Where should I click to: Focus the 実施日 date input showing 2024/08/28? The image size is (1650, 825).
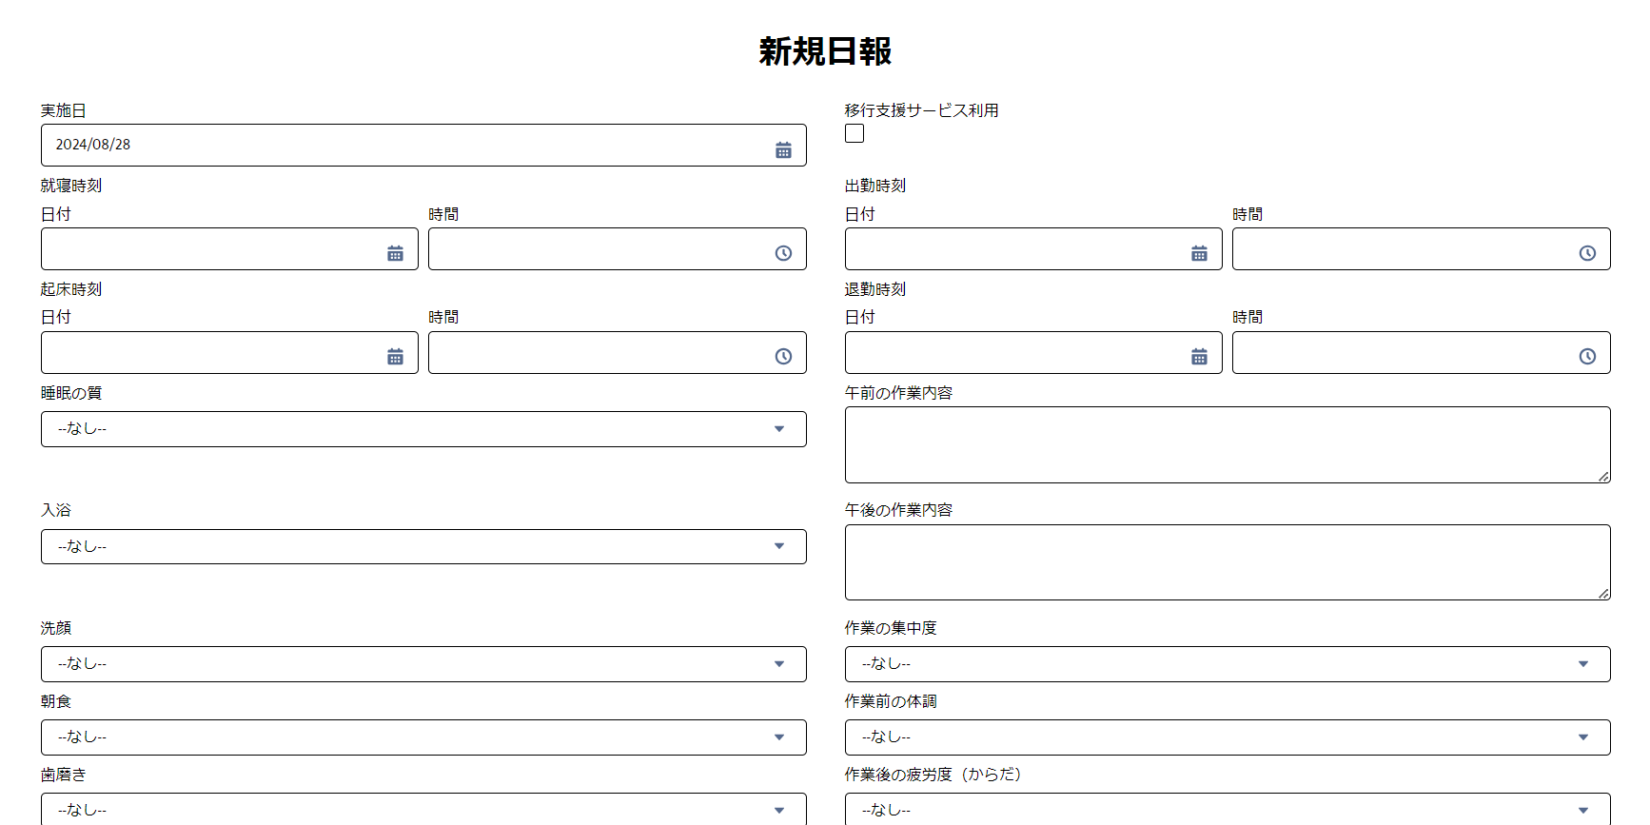tap(423, 145)
